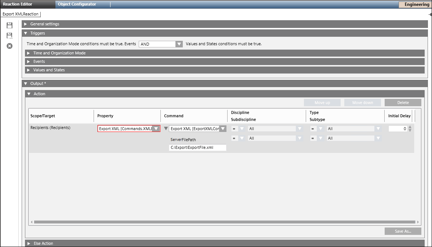Collapse the Action section header
The image size is (432, 247).
pos(29,94)
